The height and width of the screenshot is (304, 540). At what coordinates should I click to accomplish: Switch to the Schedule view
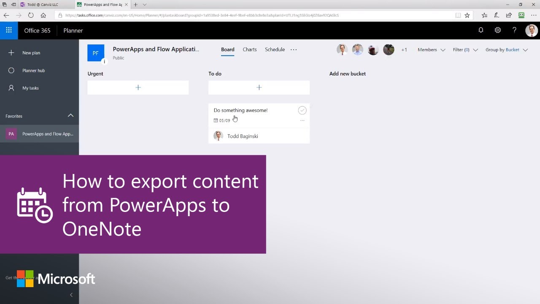[275, 49]
